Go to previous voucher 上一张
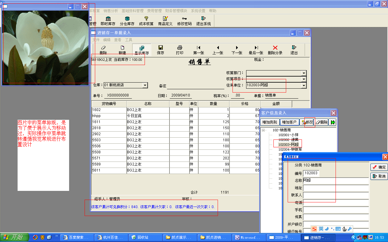This screenshot has width=388, height=242. (218, 50)
